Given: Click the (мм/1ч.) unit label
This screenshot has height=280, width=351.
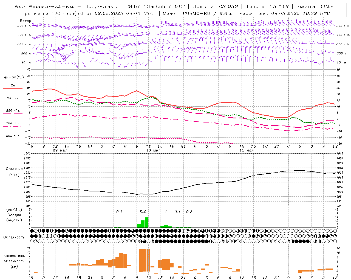Looking at the screenshot, I should [x=14, y=220].
